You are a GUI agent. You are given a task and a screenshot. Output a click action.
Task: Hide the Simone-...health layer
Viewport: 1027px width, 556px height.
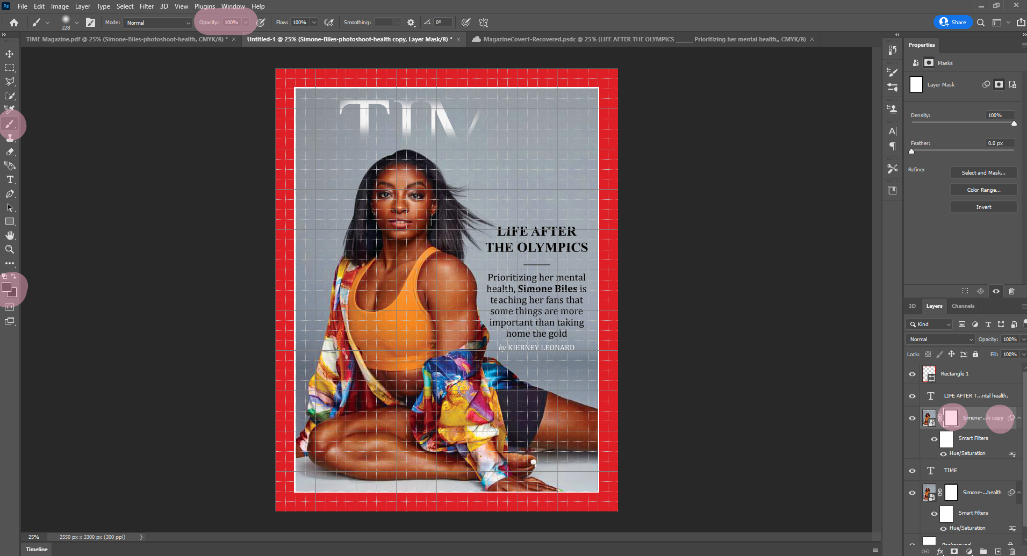(912, 493)
